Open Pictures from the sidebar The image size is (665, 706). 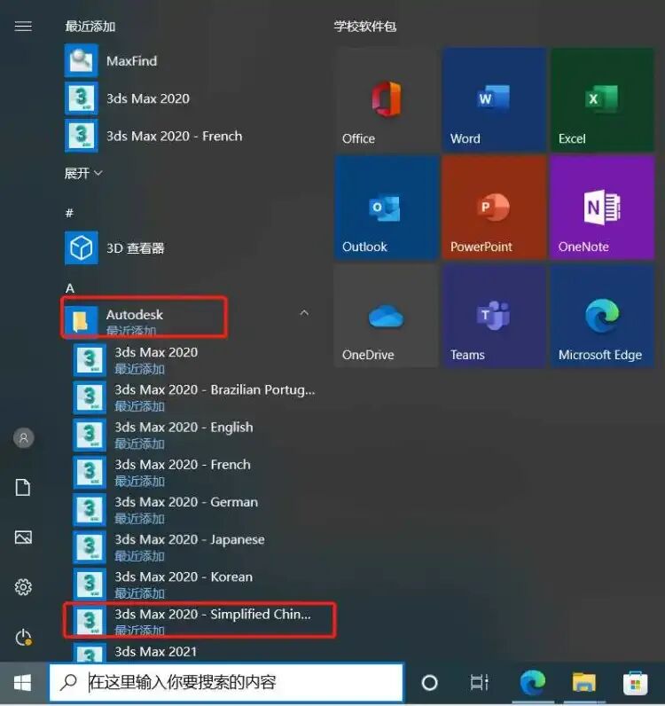(23, 537)
